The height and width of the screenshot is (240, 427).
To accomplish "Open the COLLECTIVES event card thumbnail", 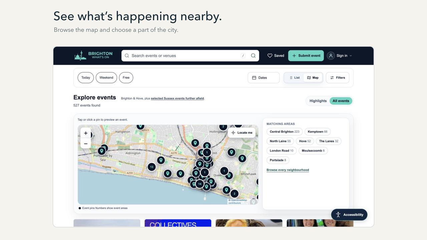I will (x=178, y=223).
